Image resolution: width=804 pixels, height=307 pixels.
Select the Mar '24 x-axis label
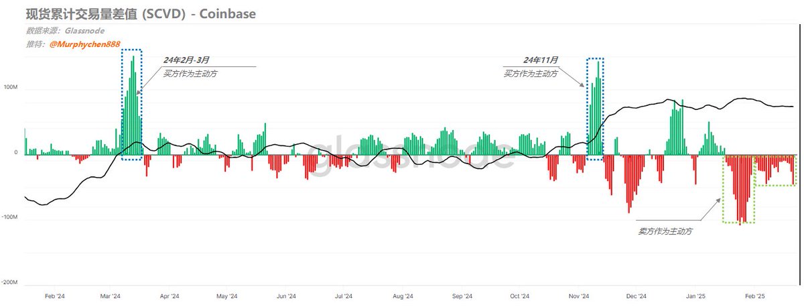tap(111, 296)
